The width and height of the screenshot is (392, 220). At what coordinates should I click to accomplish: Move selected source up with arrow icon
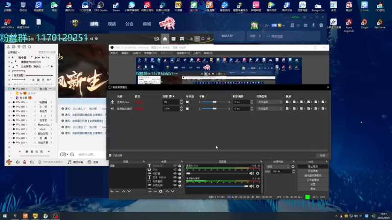coord(167,191)
